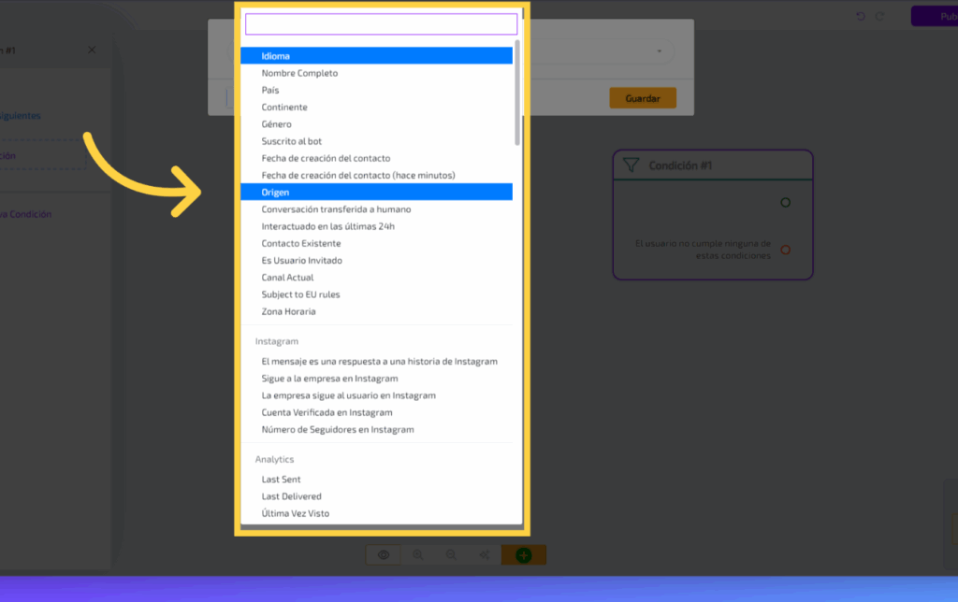Choose Canal Actual in the dropdown list
Screen dimensions: 958x602
coord(288,278)
